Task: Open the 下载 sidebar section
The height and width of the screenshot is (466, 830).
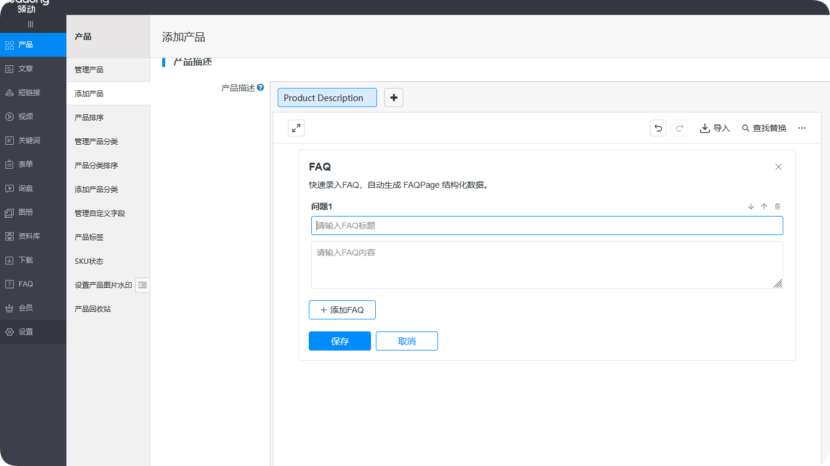Action: (x=33, y=260)
